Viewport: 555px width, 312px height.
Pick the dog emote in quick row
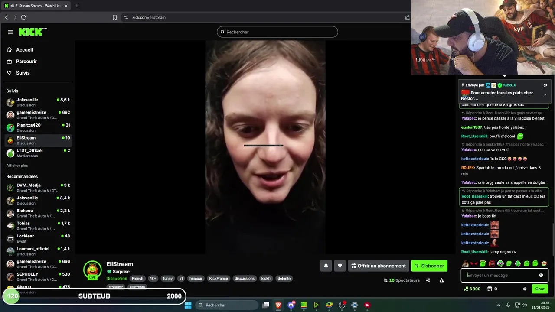pyautogui.click(x=465, y=263)
